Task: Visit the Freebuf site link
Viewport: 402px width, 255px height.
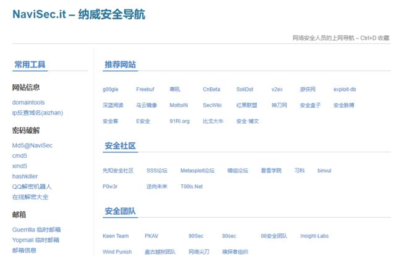Action: [x=145, y=89]
